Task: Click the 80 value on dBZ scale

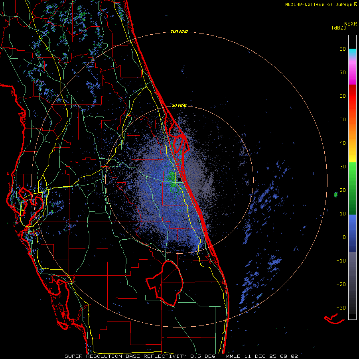Action: (343, 49)
